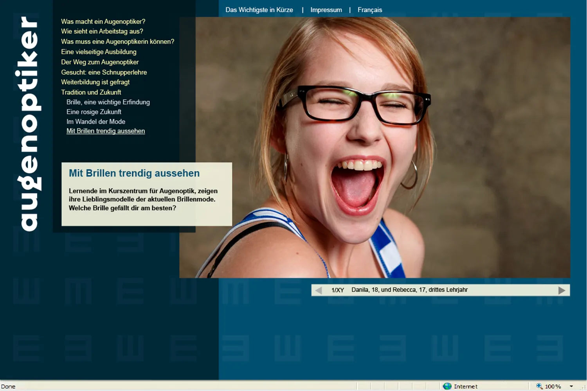This screenshot has width=587, height=391.
Task: Select 'Im Wandel der Mode' subpage
Action: coord(96,122)
